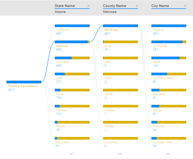The width and height of the screenshot is (193, 159).
Task: Click the Arizona state node bar
Action: (72, 42)
